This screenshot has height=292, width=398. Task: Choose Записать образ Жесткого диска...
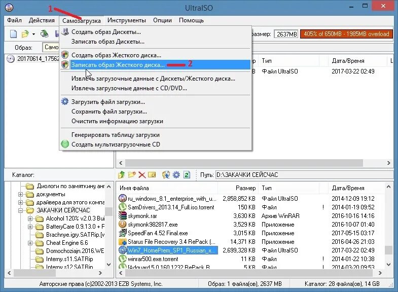pyautogui.click(x=156, y=65)
